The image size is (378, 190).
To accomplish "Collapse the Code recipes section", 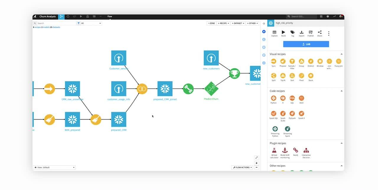I will click(342, 91).
